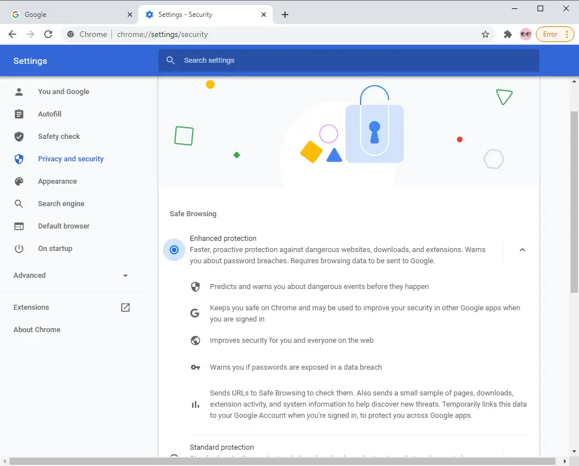The width and height of the screenshot is (579, 466).
Task: Click 'Warns you if passwords are exposed' text
Action: (x=296, y=367)
